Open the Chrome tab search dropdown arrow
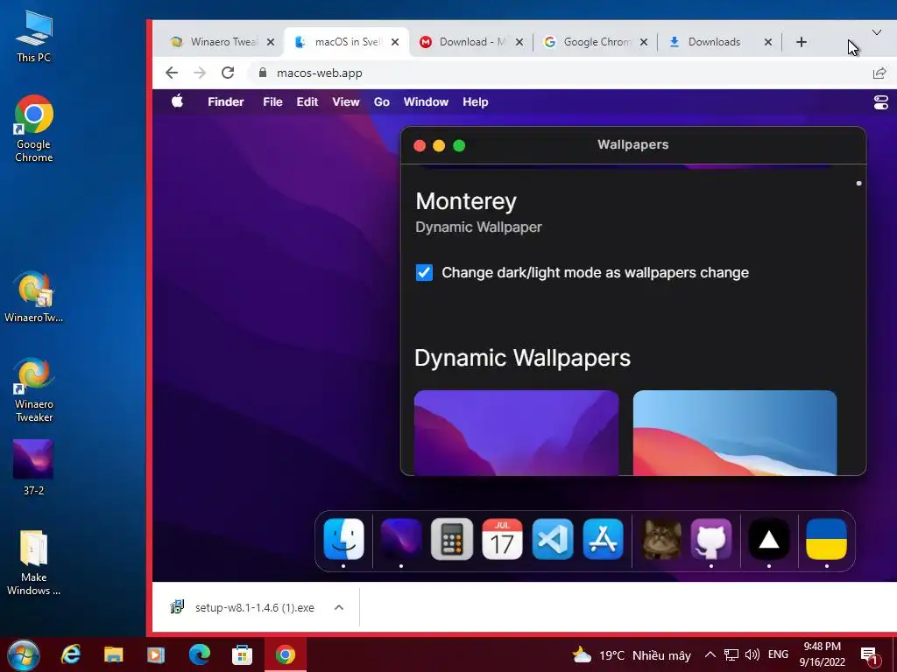 point(876,32)
